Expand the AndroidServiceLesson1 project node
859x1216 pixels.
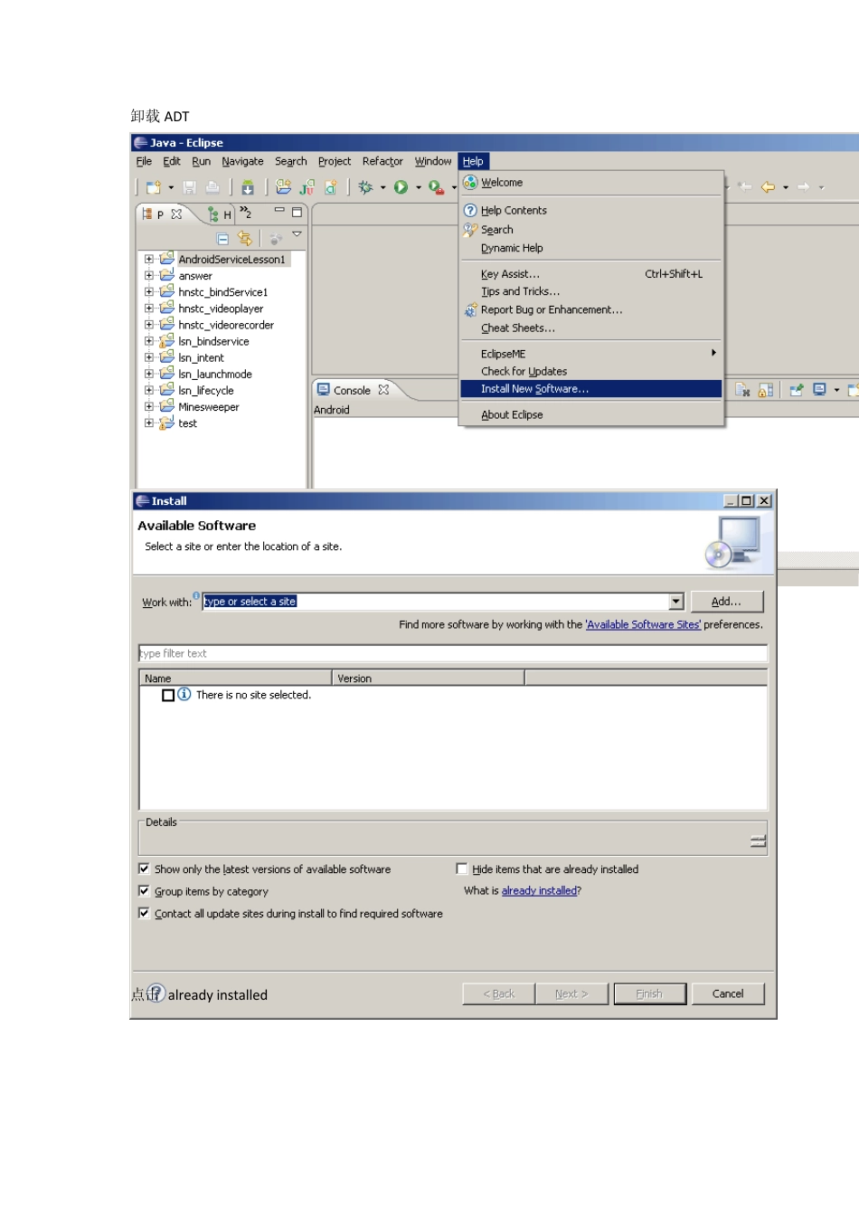click(x=149, y=259)
